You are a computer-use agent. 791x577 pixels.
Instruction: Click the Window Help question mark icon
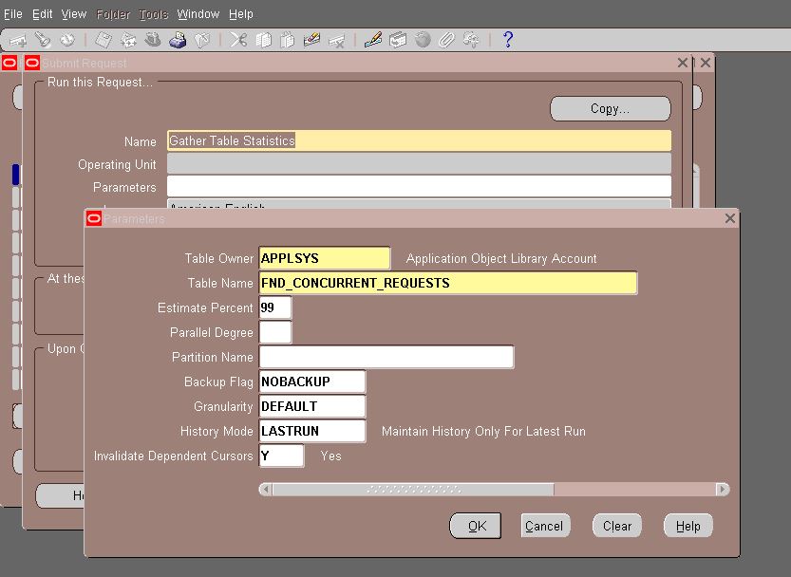pyautogui.click(x=505, y=40)
